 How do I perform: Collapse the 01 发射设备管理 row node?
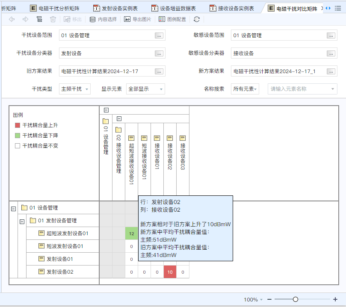pyautogui.click(x=22, y=221)
